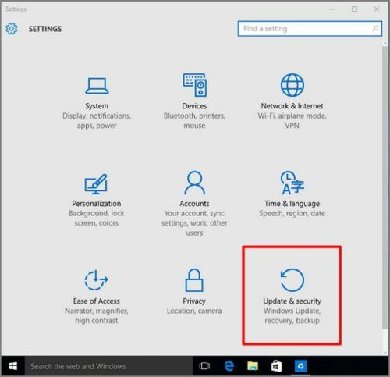Click the scrollbar down arrow
This screenshot has height=377, width=390.
coord(385,353)
